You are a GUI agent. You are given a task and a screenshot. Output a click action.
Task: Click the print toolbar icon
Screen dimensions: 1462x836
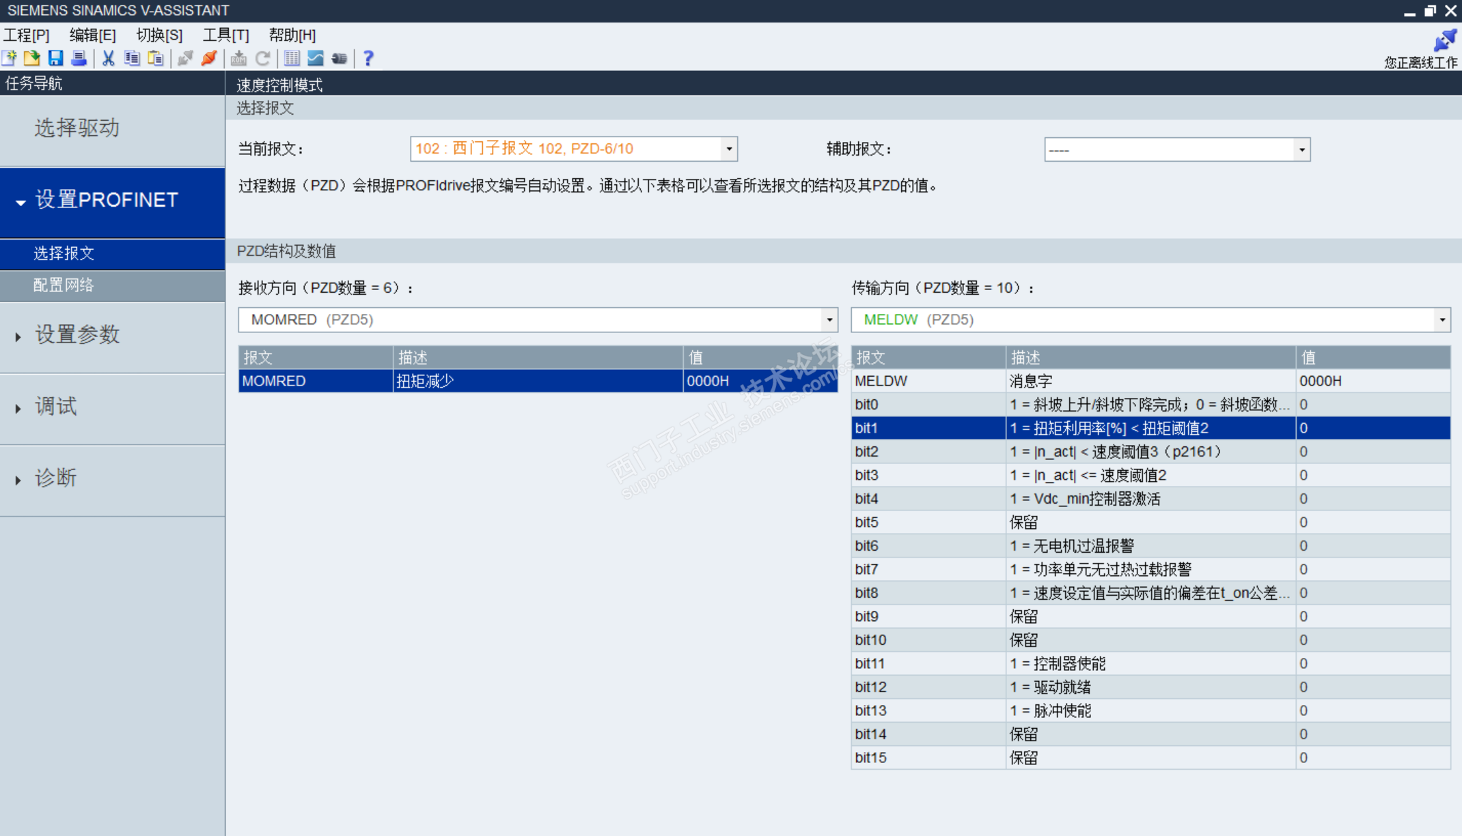click(x=79, y=59)
